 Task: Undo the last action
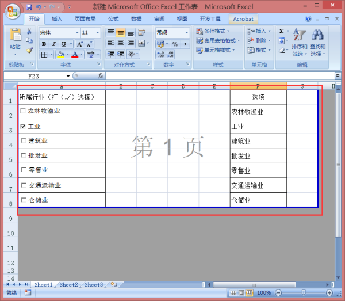click(x=39, y=7)
